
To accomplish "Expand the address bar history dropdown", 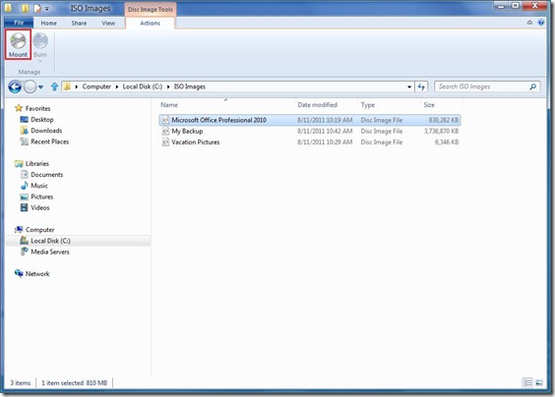I will (x=409, y=86).
